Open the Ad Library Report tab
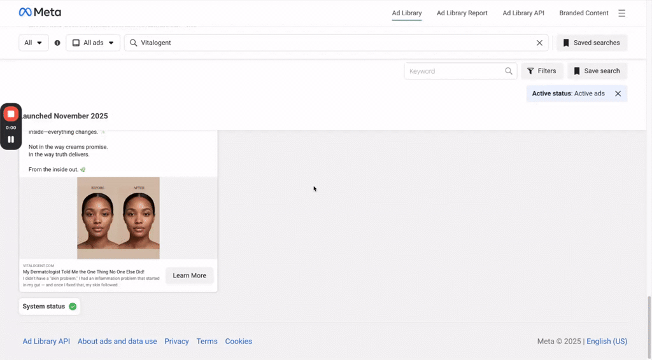The height and width of the screenshot is (360, 652). [462, 13]
